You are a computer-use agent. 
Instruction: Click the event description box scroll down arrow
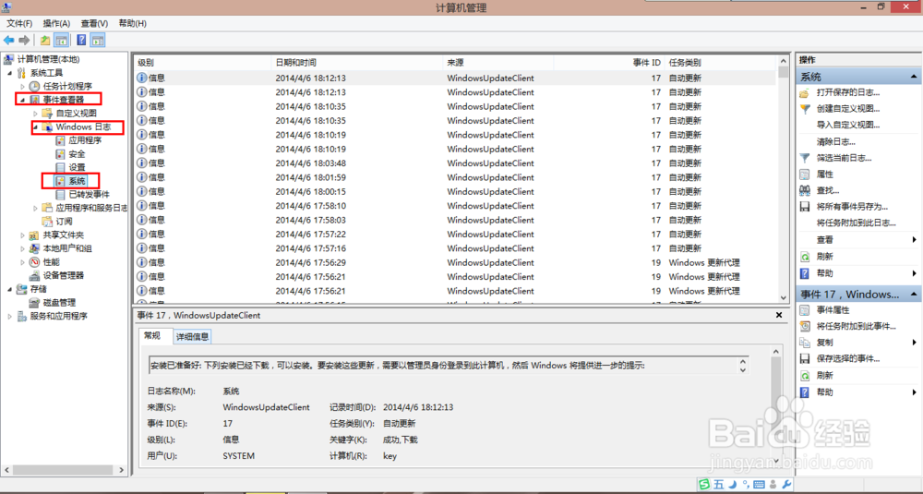pos(742,370)
